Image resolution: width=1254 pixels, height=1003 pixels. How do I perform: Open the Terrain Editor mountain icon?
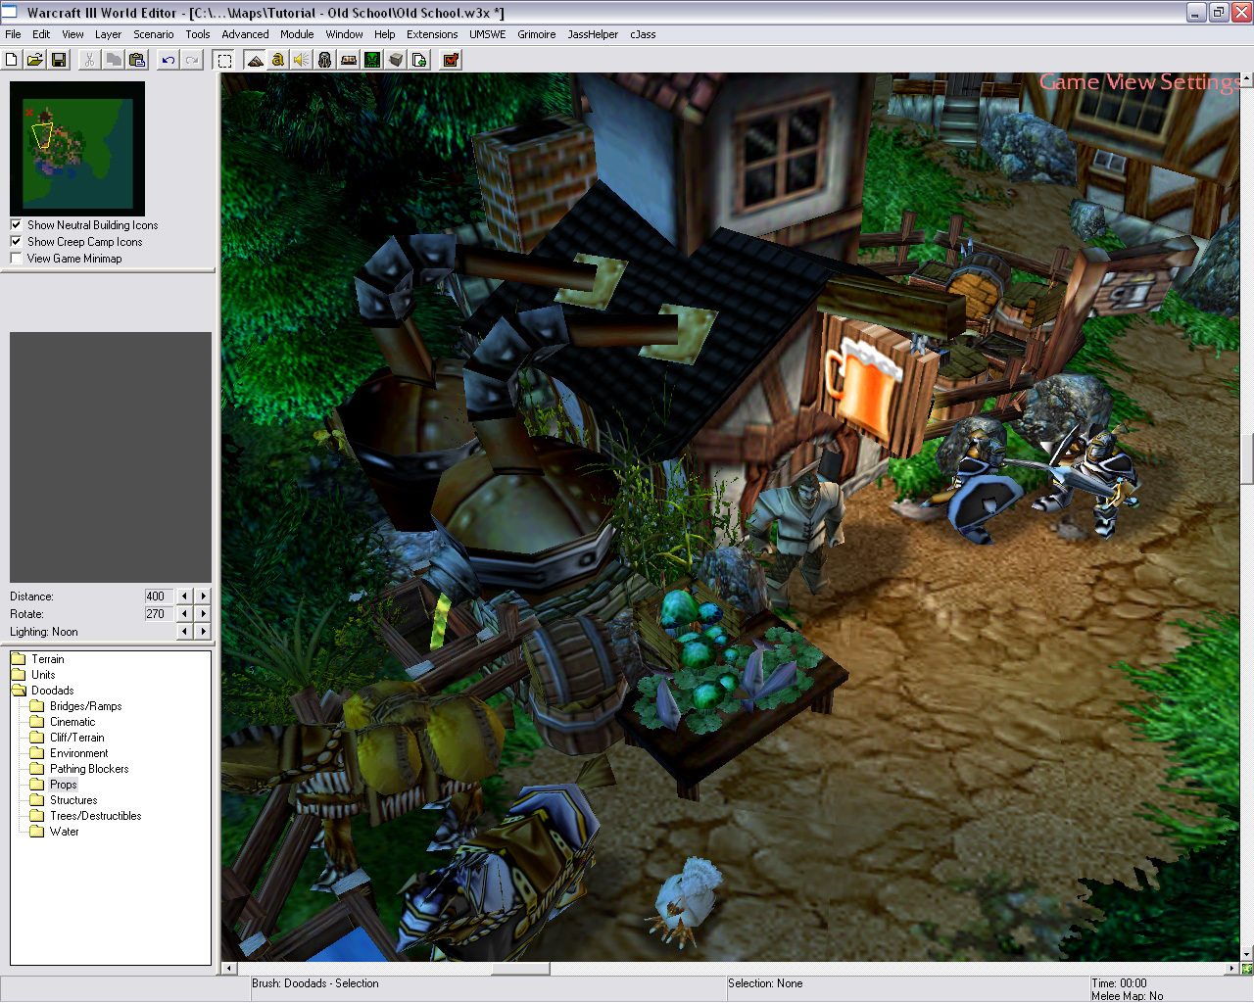pos(255,60)
